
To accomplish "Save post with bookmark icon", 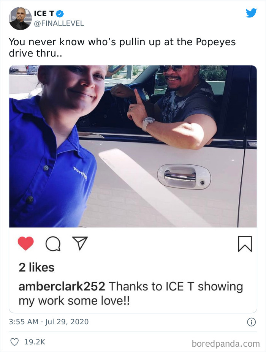I will click(245, 244).
